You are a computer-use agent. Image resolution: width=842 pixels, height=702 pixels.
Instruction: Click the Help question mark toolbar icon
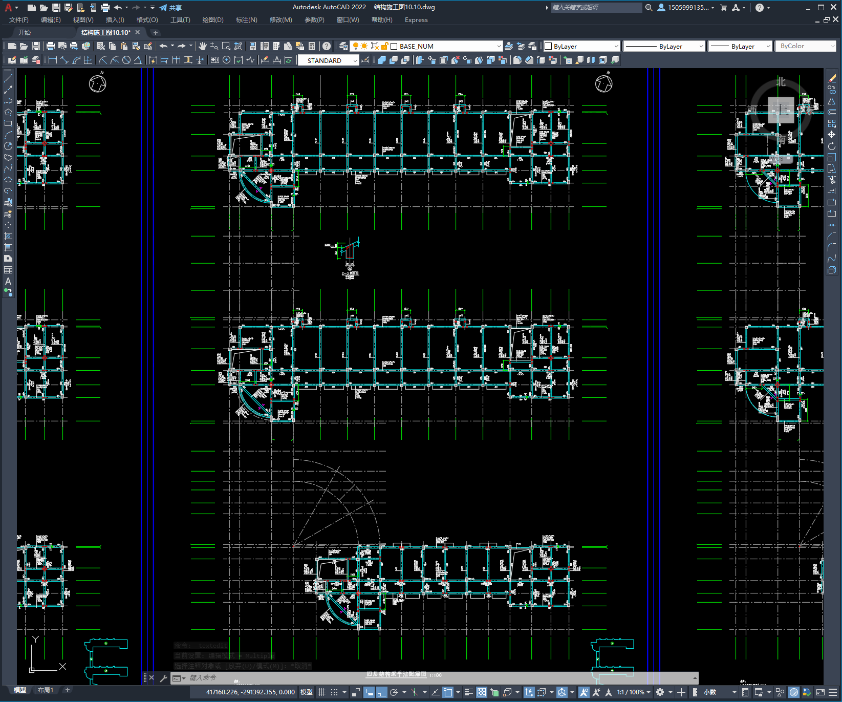(x=327, y=46)
